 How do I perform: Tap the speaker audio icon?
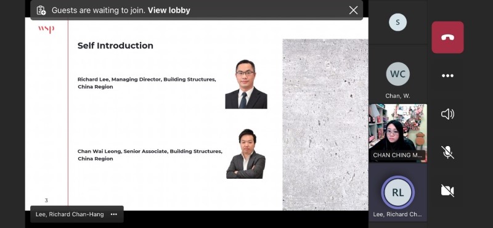coord(447,114)
